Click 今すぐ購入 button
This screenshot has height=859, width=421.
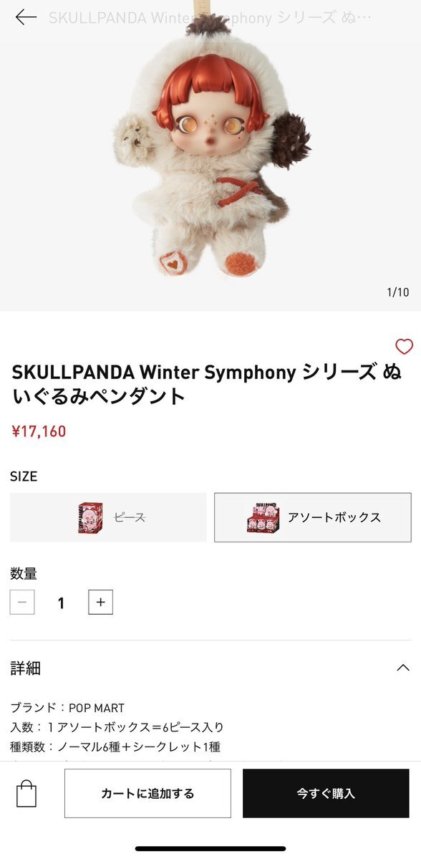click(326, 793)
